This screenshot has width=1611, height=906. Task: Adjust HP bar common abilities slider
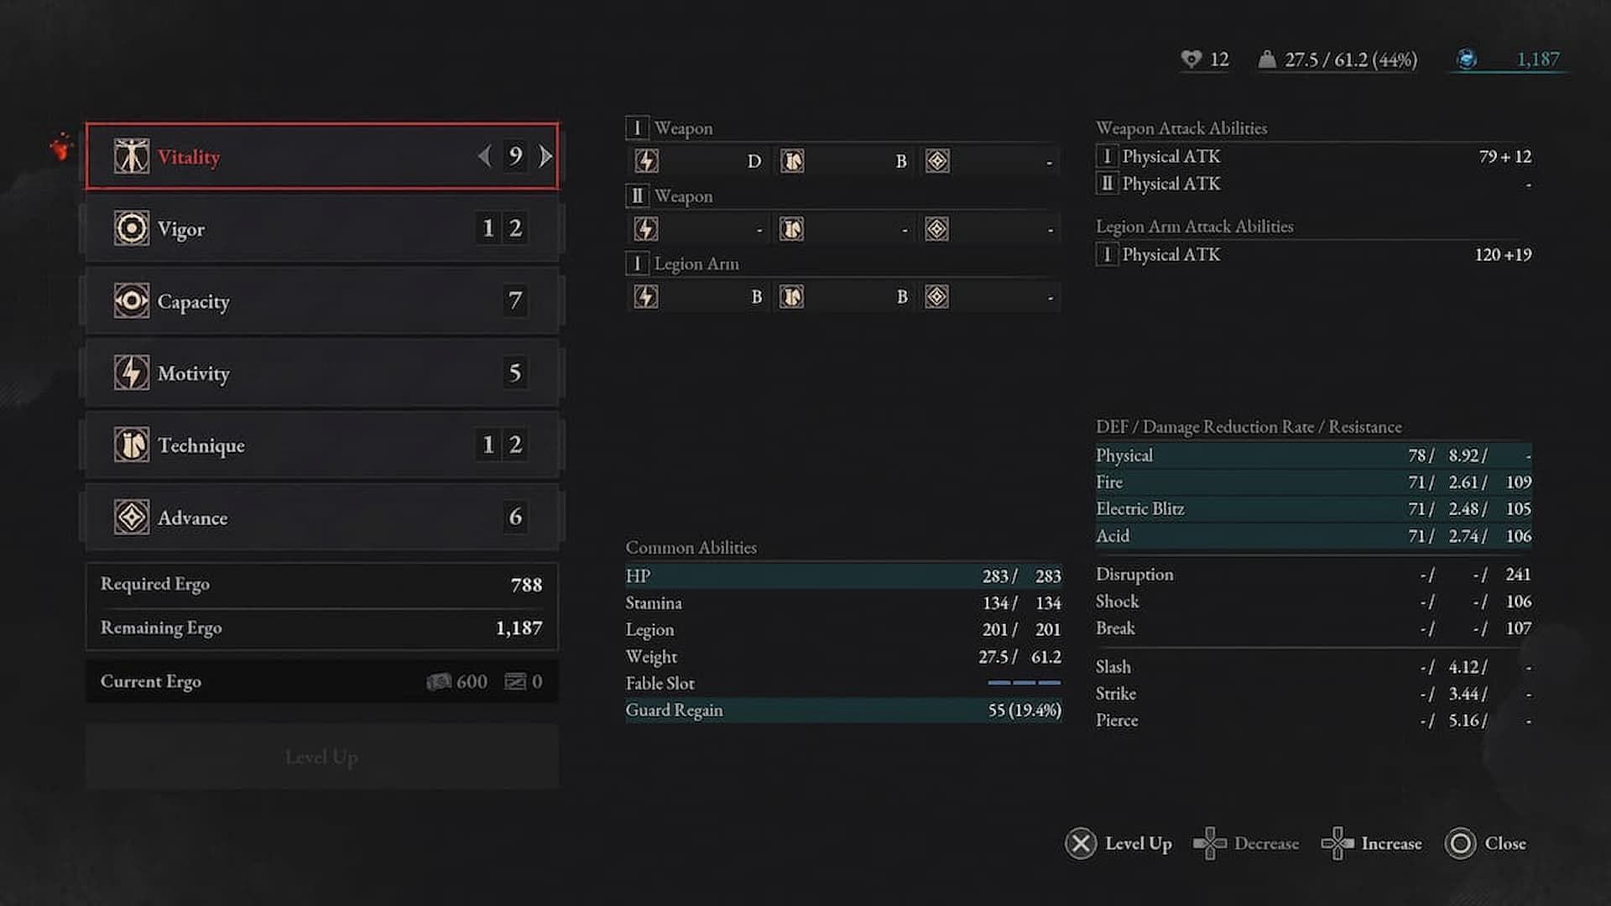coord(842,575)
